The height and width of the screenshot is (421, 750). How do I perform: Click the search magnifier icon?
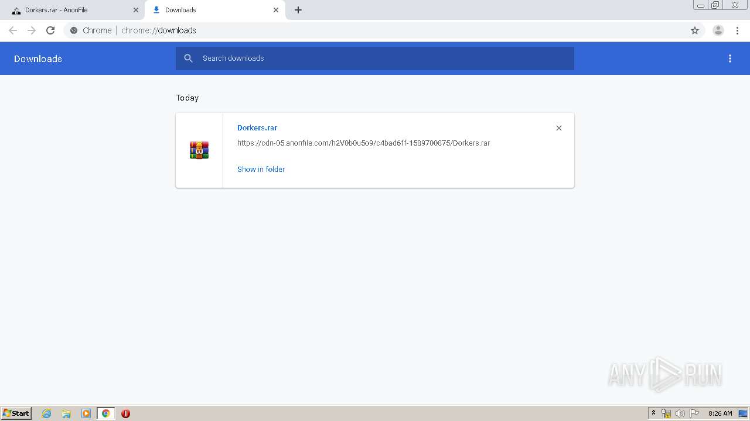(188, 58)
